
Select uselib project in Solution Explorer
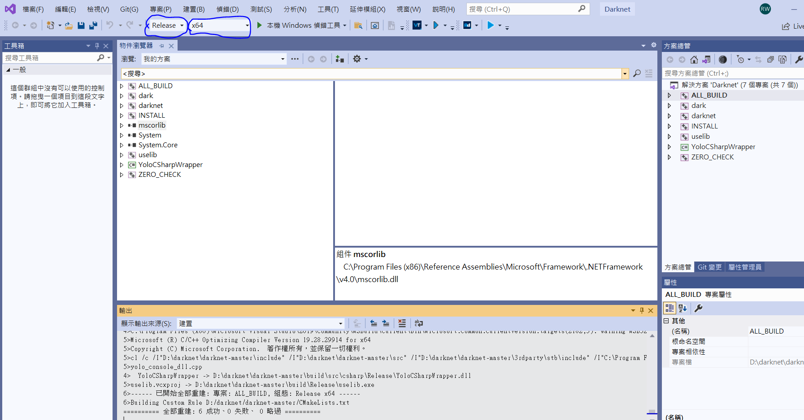coord(700,137)
